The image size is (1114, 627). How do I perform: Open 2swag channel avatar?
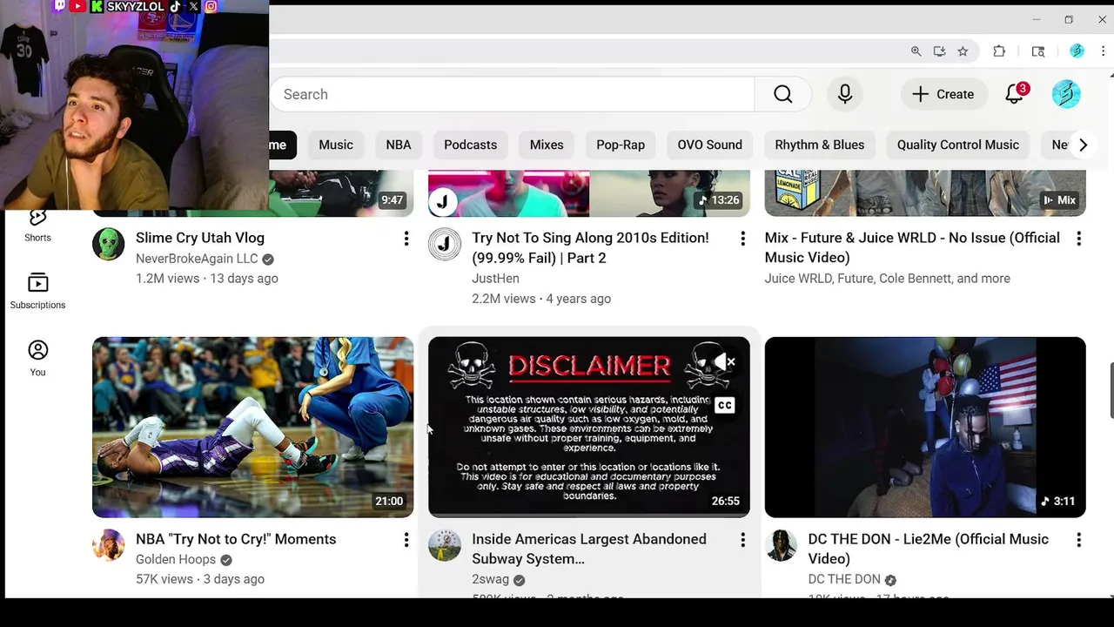click(x=445, y=546)
